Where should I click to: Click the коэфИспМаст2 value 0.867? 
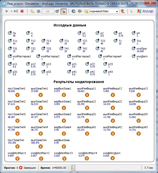click(x=34, y=156)
